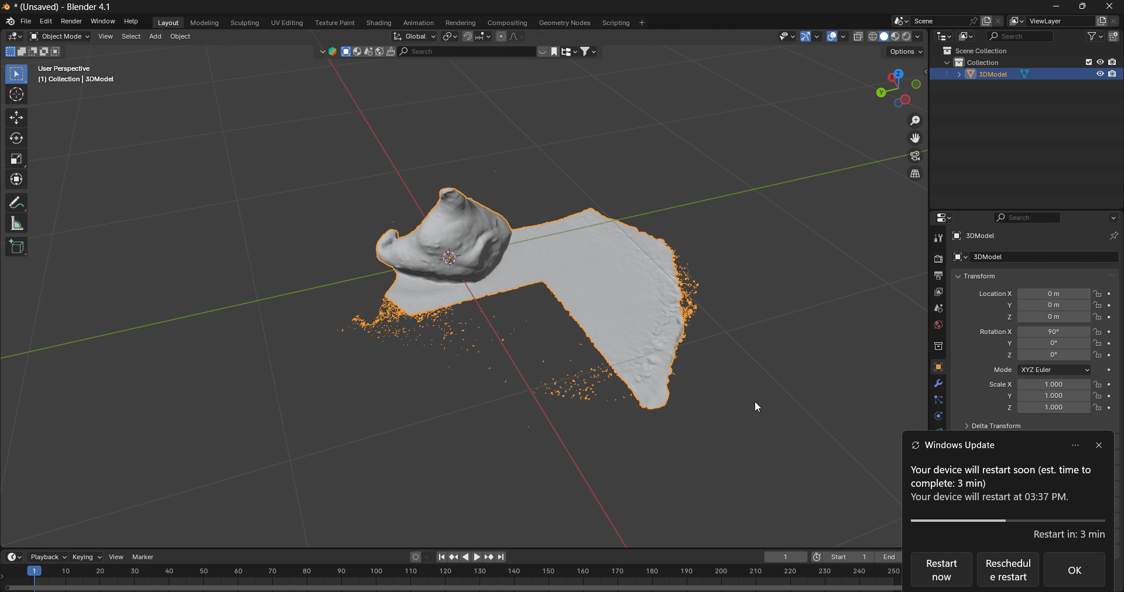Click OK in Windows Update notification

coord(1075,570)
